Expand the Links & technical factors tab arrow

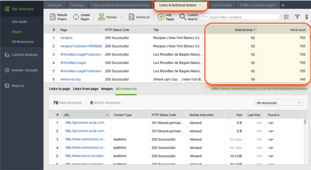tap(200, 5)
